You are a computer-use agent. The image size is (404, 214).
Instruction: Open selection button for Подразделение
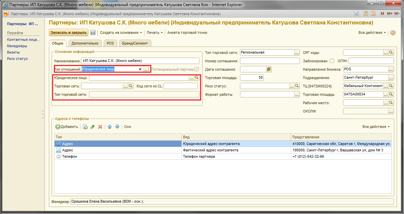tap(391, 78)
